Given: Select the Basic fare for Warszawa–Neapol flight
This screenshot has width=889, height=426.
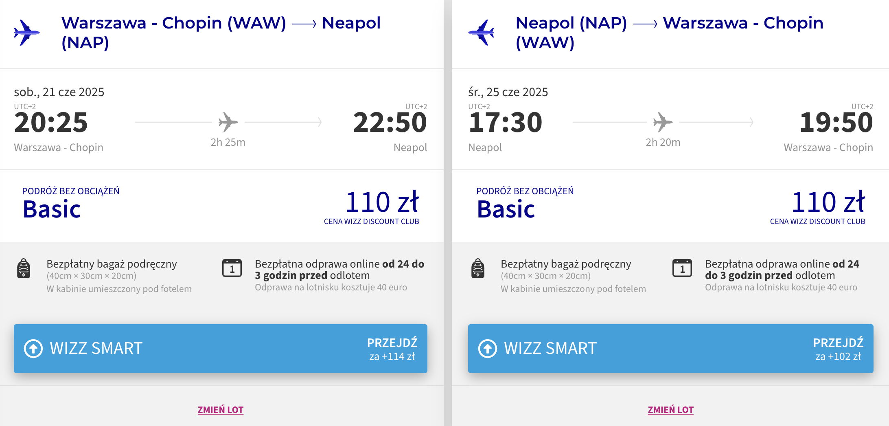Looking at the screenshot, I should 52,209.
